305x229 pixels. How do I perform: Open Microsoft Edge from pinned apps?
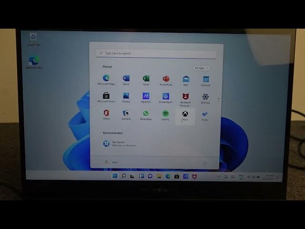tap(106, 80)
